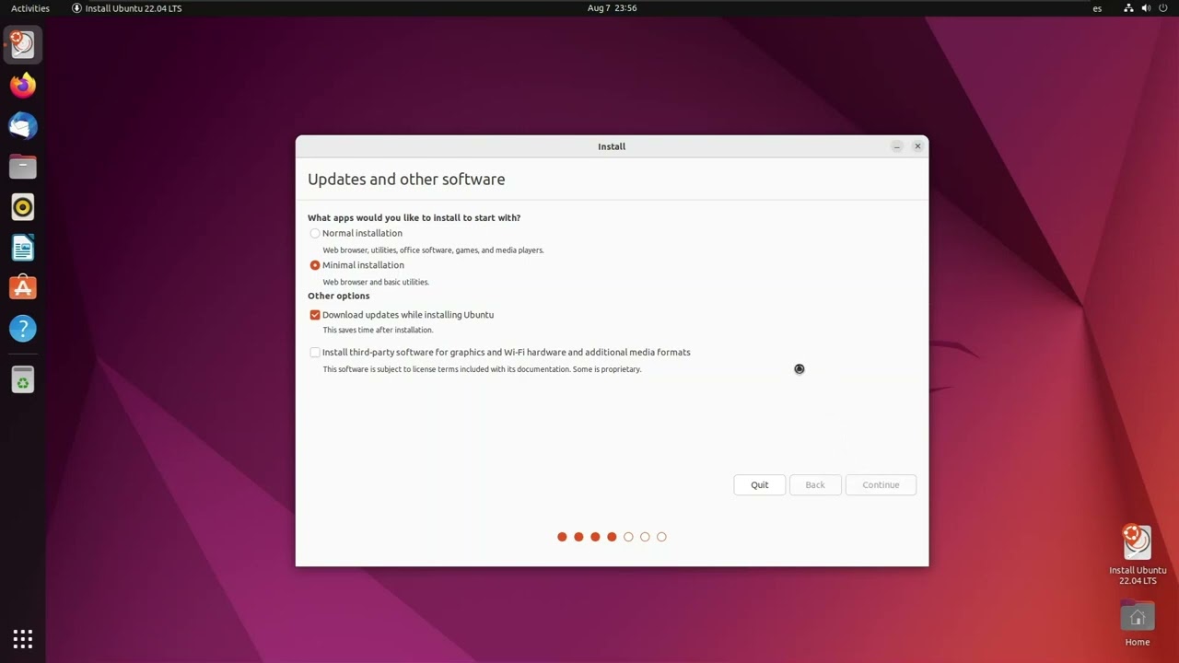The height and width of the screenshot is (663, 1179).
Task: Select the Normal installation radio button
Action: tap(315, 234)
